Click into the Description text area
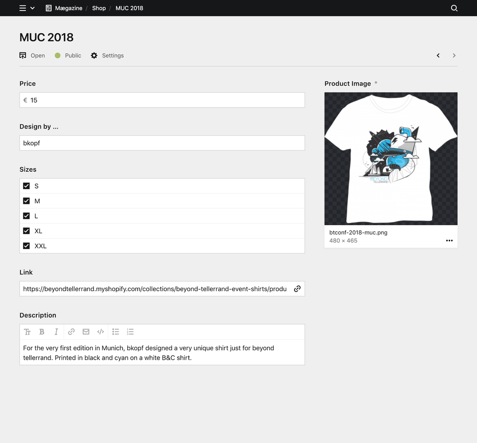Screen dimensions: 477x443 pos(162,353)
